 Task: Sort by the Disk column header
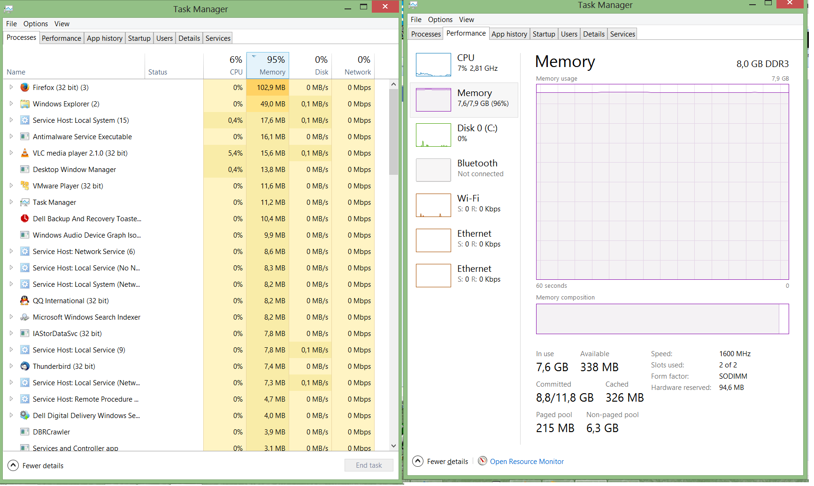[x=310, y=66]
